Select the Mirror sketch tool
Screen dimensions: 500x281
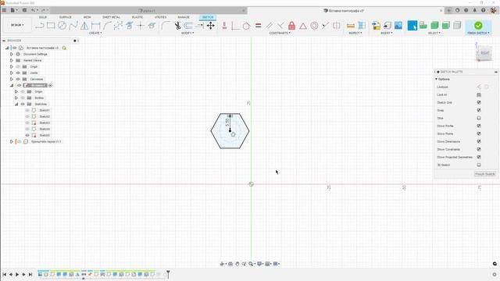point(84,26)
